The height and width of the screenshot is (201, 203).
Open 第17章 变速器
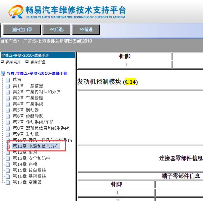click(x=27, y=182)
